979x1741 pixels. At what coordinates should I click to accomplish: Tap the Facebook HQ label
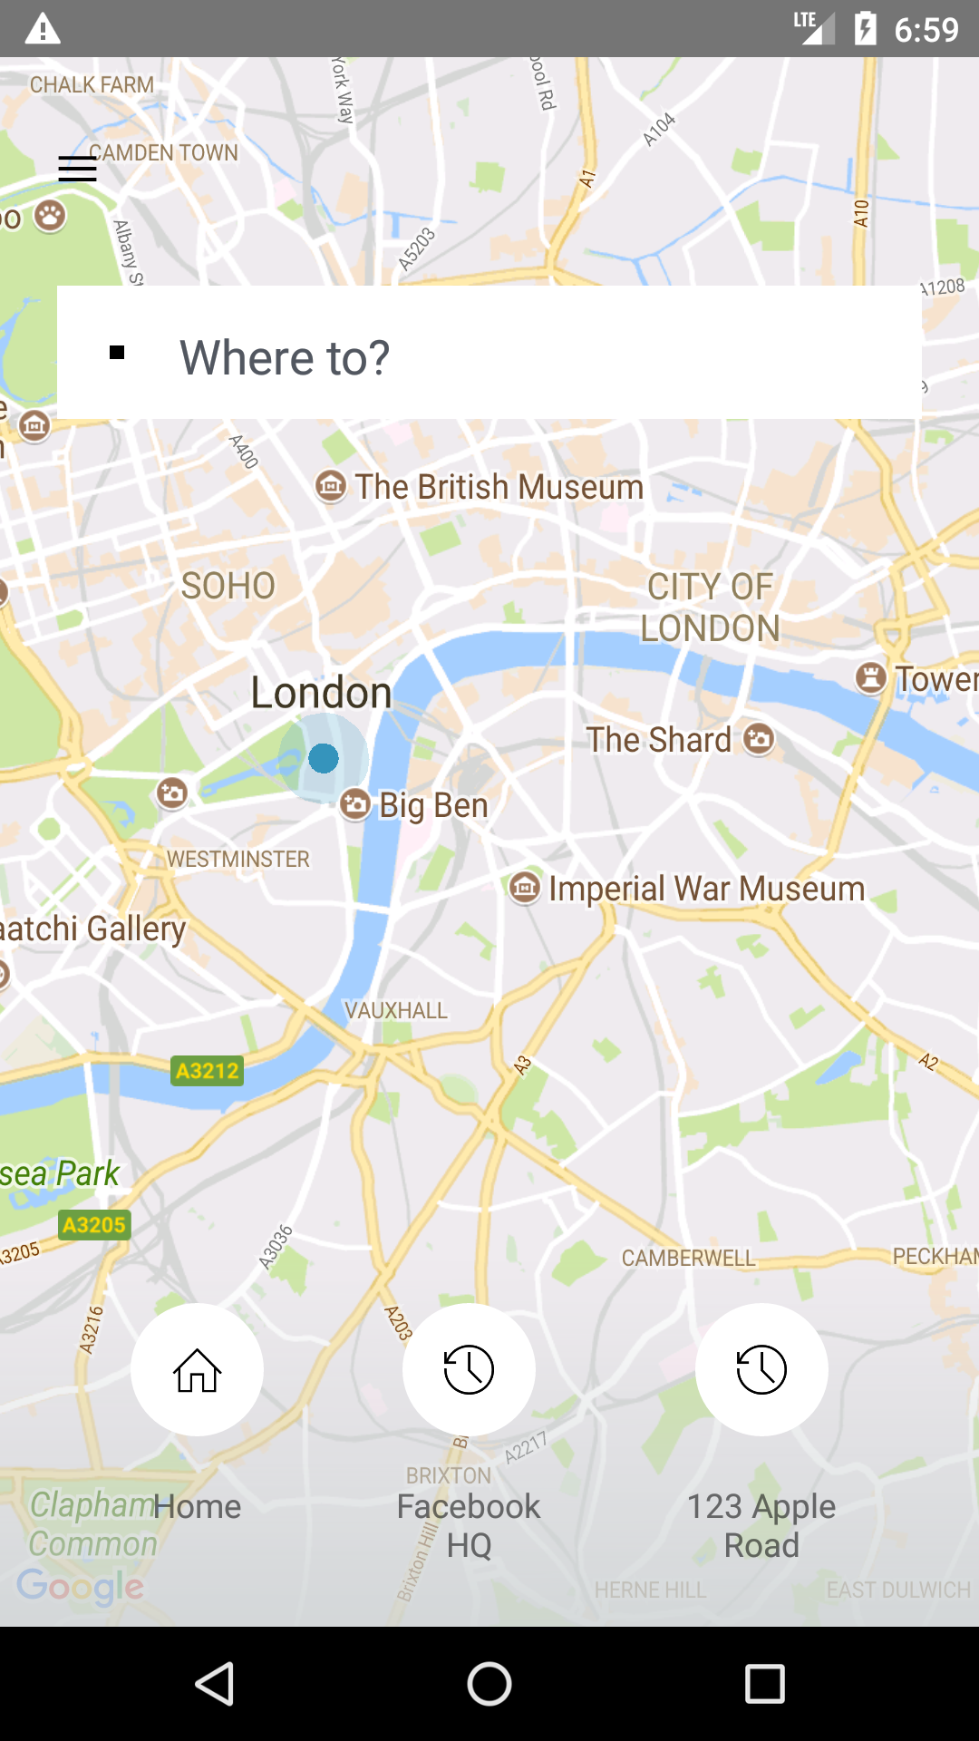coord(469,1525)
